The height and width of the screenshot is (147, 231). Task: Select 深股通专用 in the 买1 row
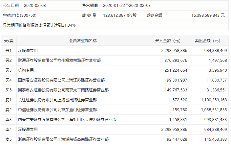click(28, 51)
